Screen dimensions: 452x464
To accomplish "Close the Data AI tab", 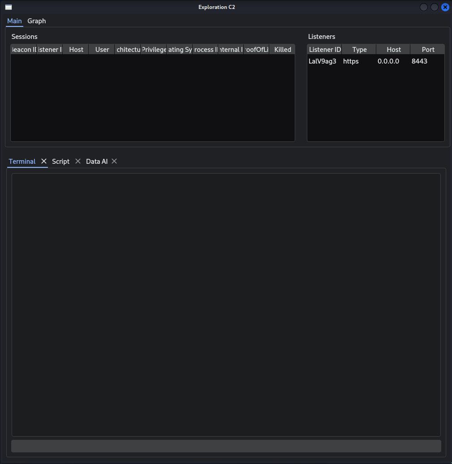I will click(x=114, y=161).
